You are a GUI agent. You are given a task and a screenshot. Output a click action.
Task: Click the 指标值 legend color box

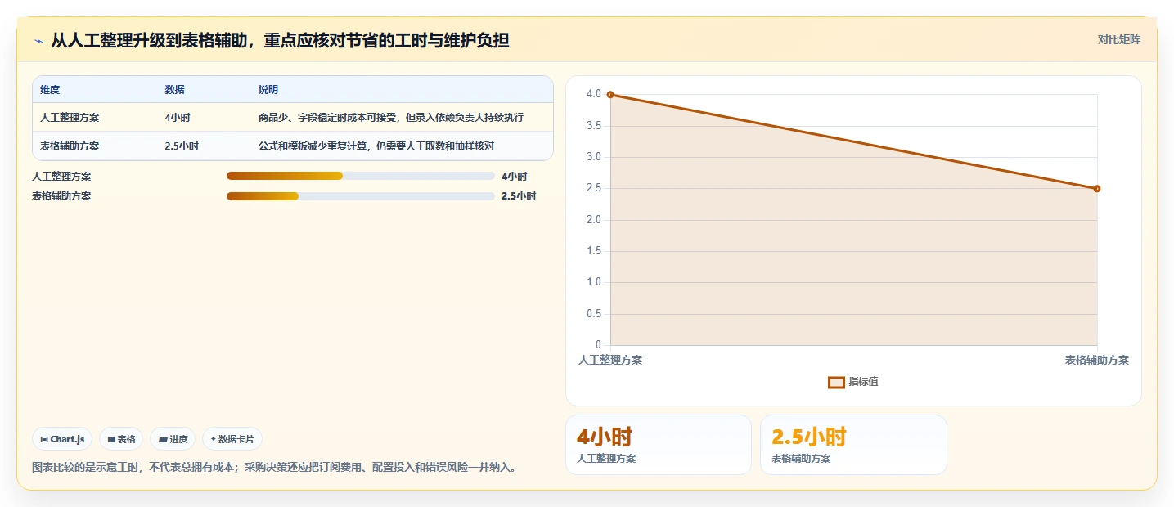(836, 382)
